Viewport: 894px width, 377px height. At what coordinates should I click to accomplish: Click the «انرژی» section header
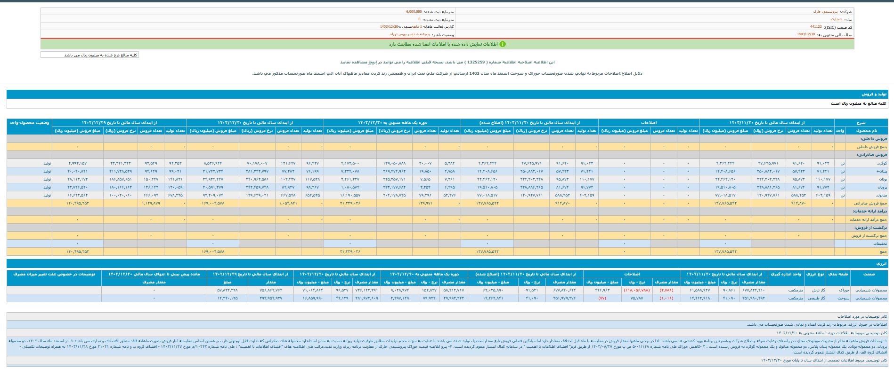pos(447,264)
